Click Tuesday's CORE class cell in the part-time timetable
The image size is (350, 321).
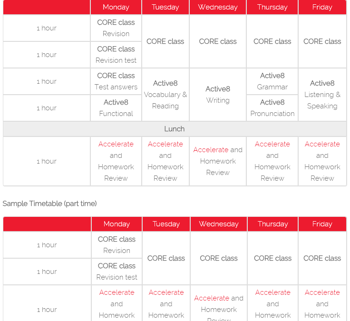pos(166,258)
